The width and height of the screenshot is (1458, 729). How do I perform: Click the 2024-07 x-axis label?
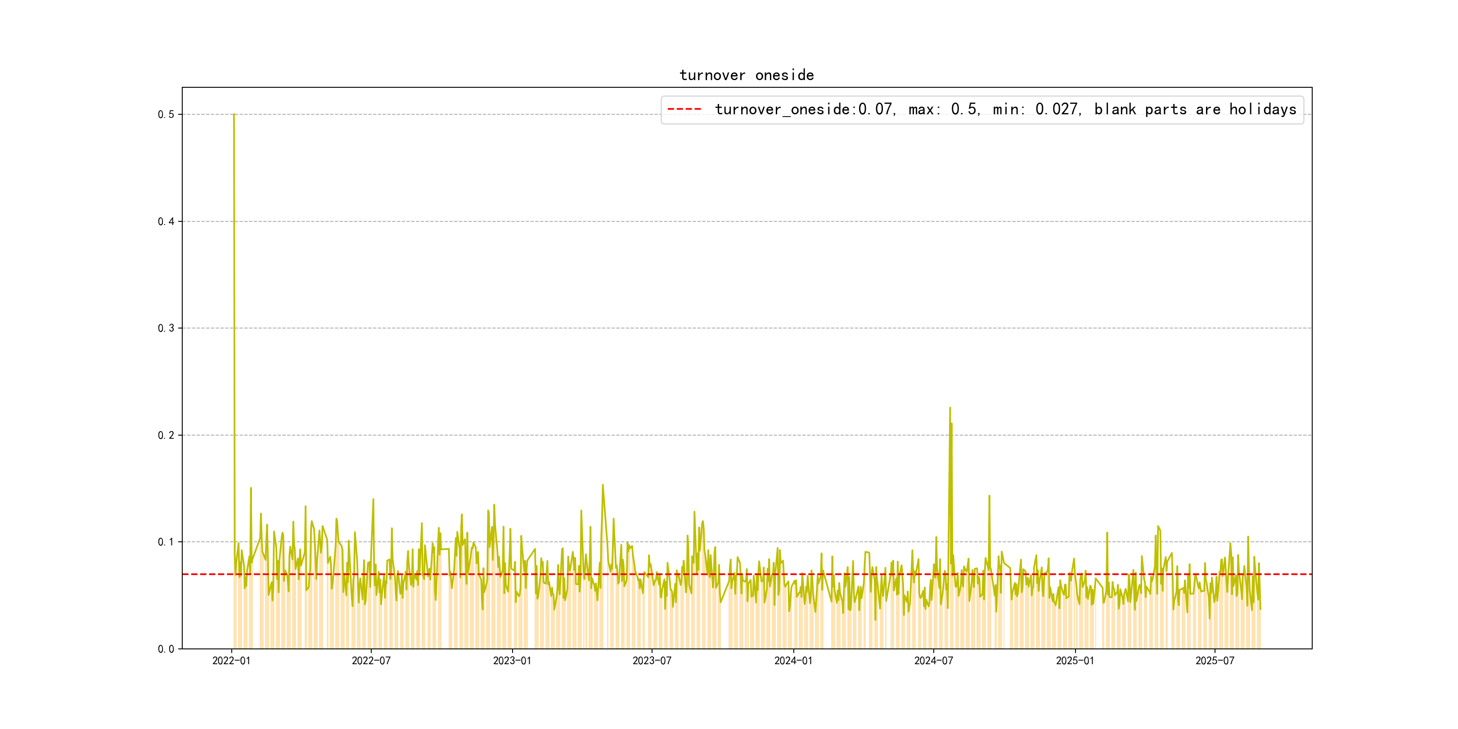[933, 661]
